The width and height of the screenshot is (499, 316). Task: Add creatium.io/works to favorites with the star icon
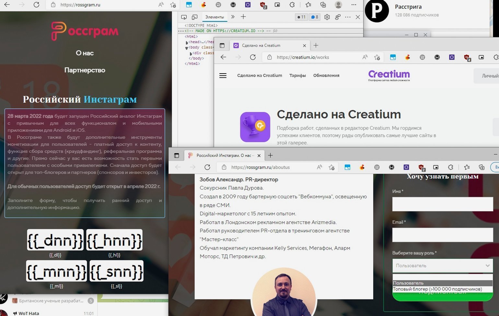[x=377, y=57]
